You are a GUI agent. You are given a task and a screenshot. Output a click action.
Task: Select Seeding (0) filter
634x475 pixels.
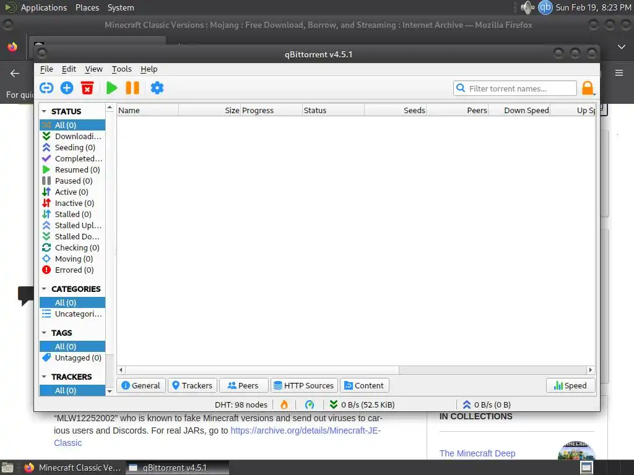tap(72, 147)
